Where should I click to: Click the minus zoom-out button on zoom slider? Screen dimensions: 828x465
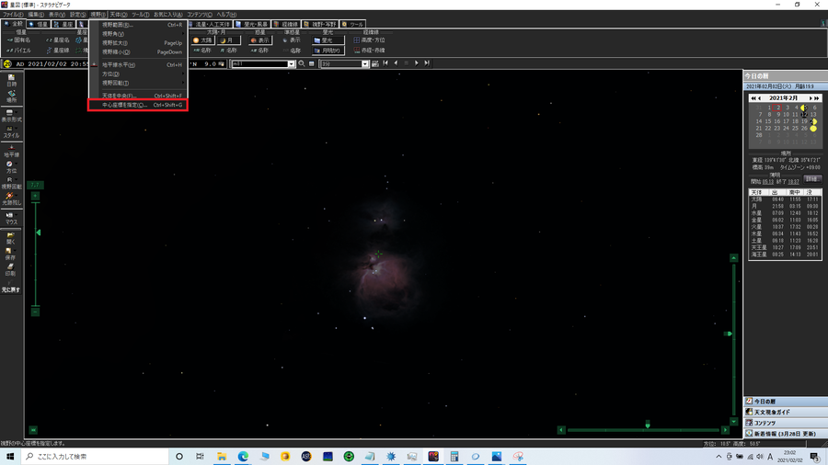(35, 312)
